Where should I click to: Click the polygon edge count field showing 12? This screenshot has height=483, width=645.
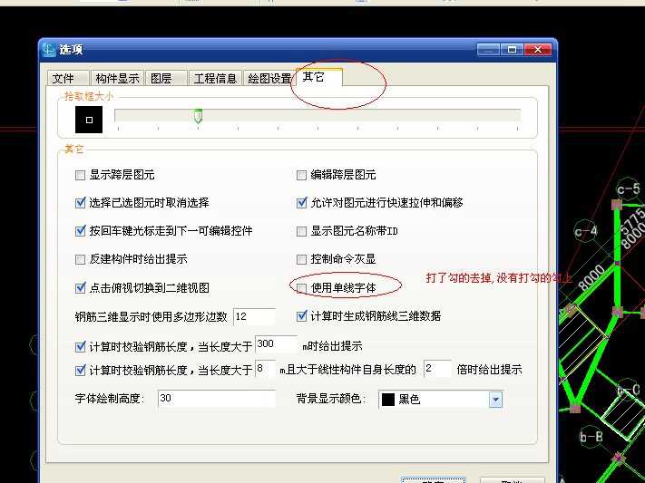(x=254, y=317)
